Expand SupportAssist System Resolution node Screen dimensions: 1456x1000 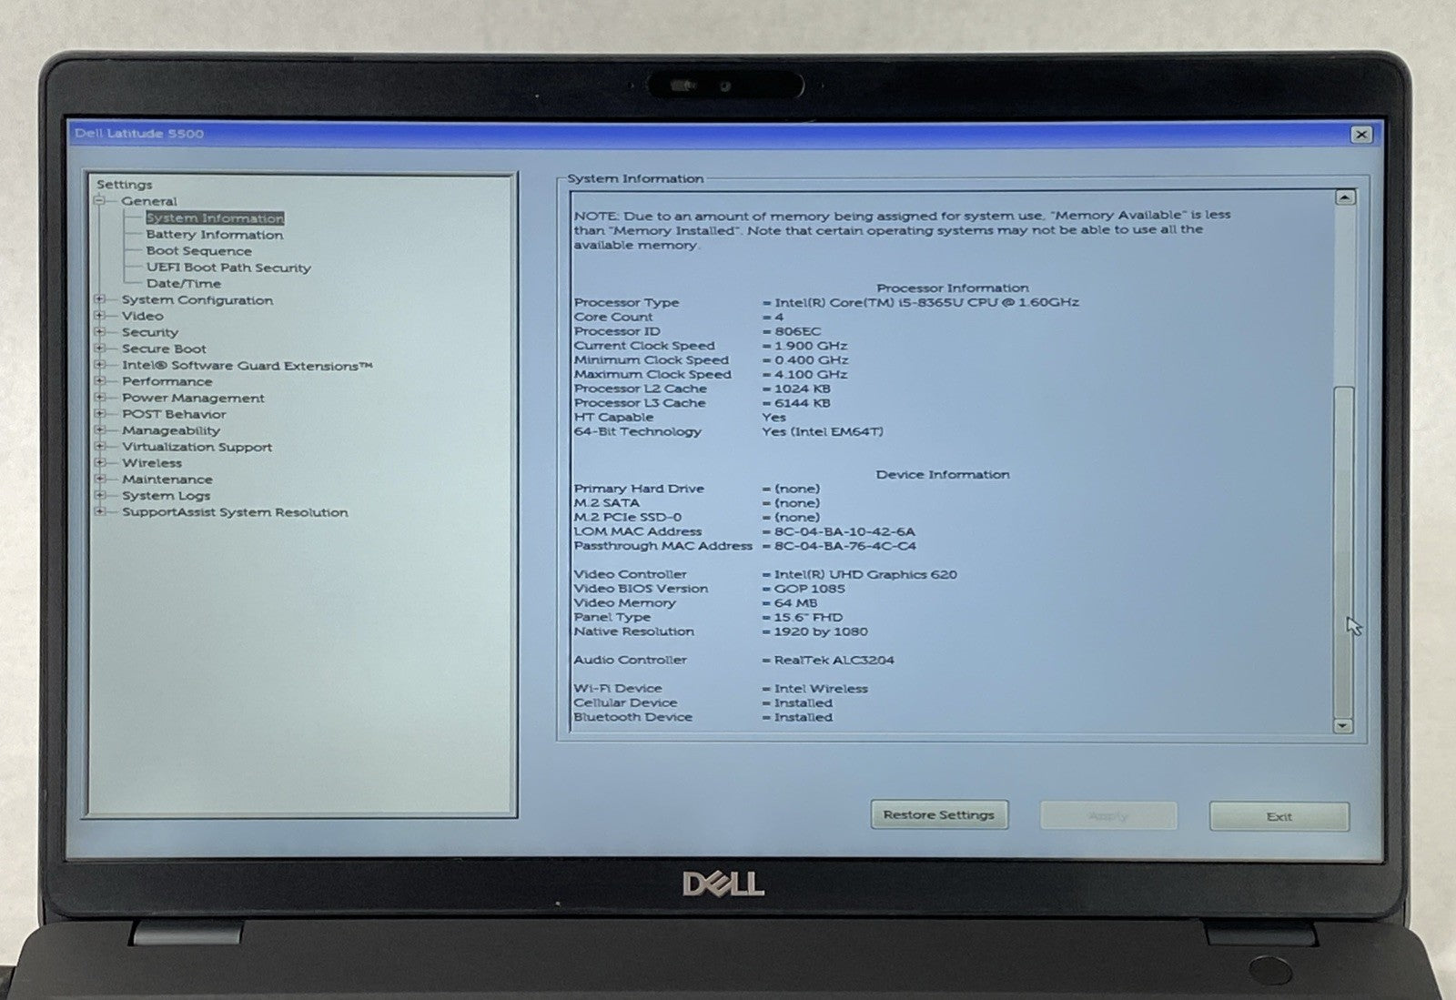[100, 511]
